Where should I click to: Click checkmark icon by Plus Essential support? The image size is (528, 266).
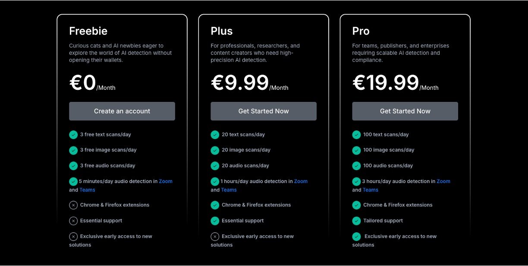215,221
